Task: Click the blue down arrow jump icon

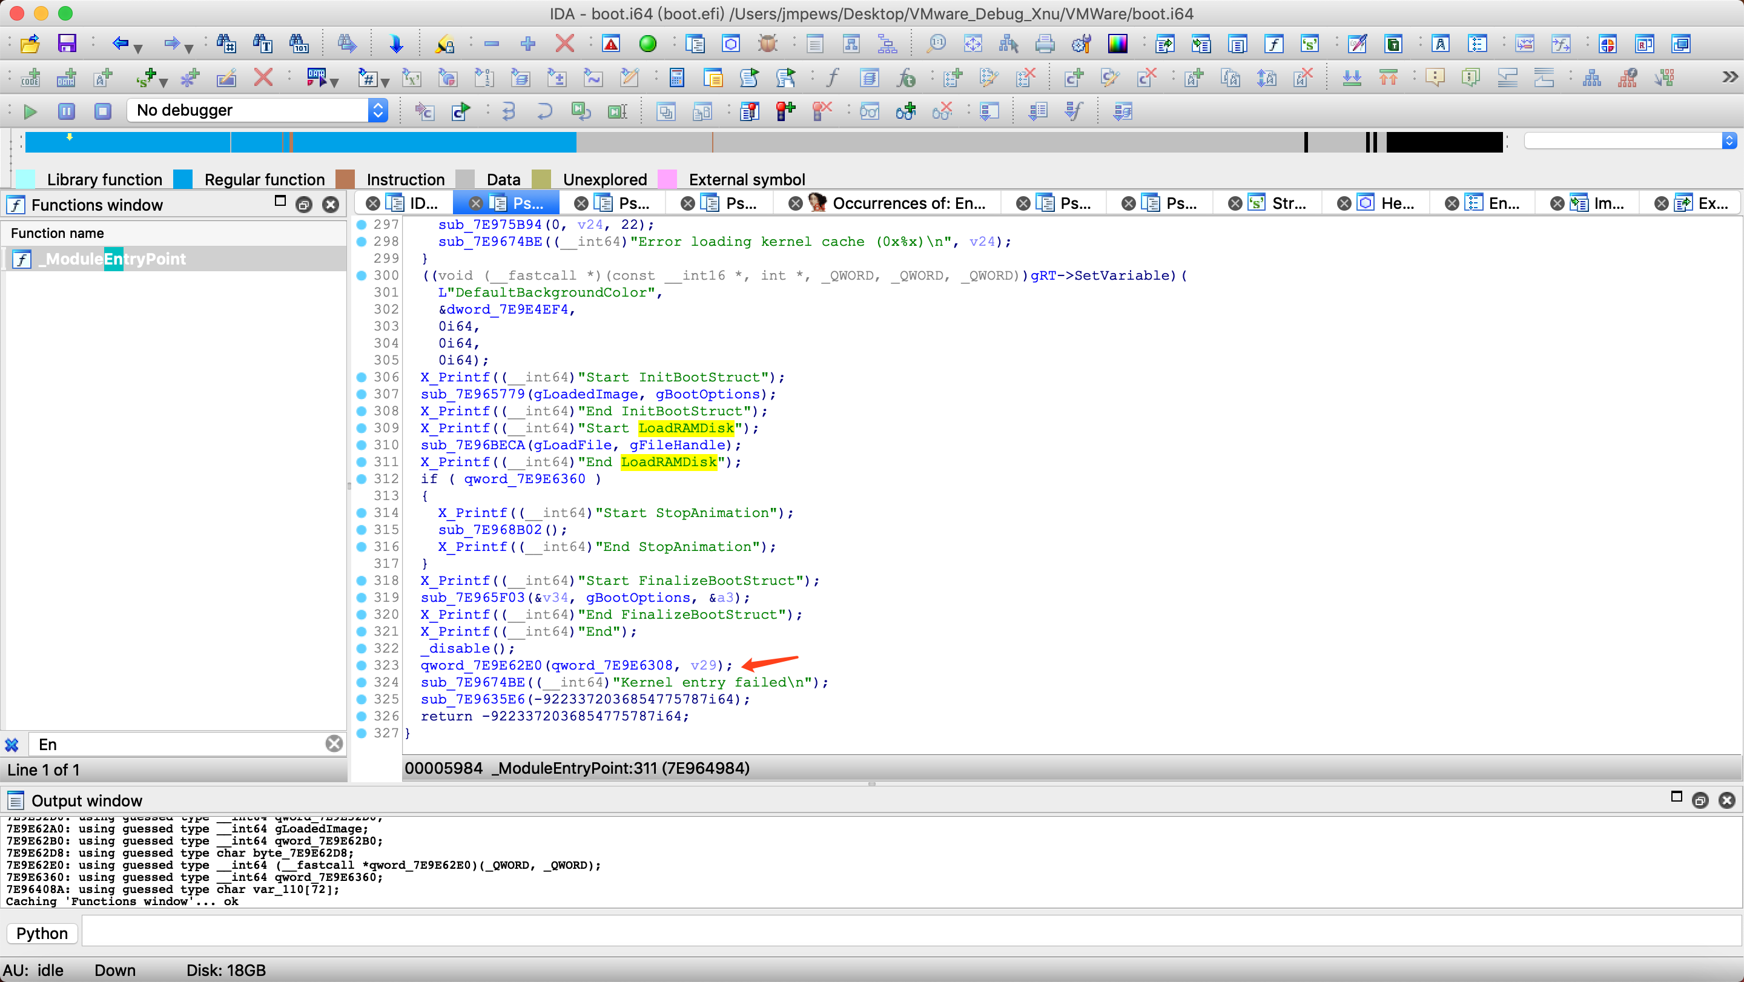Action: (x=396, y=45)
